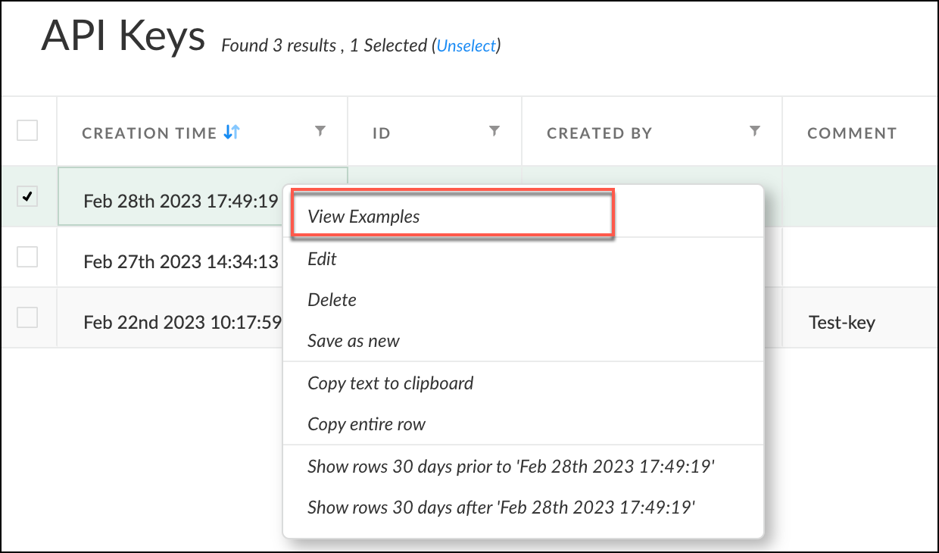This screenshot has width=939, height=553.
Task: Select Edit in the context menu
Action: tap(323, 259)
